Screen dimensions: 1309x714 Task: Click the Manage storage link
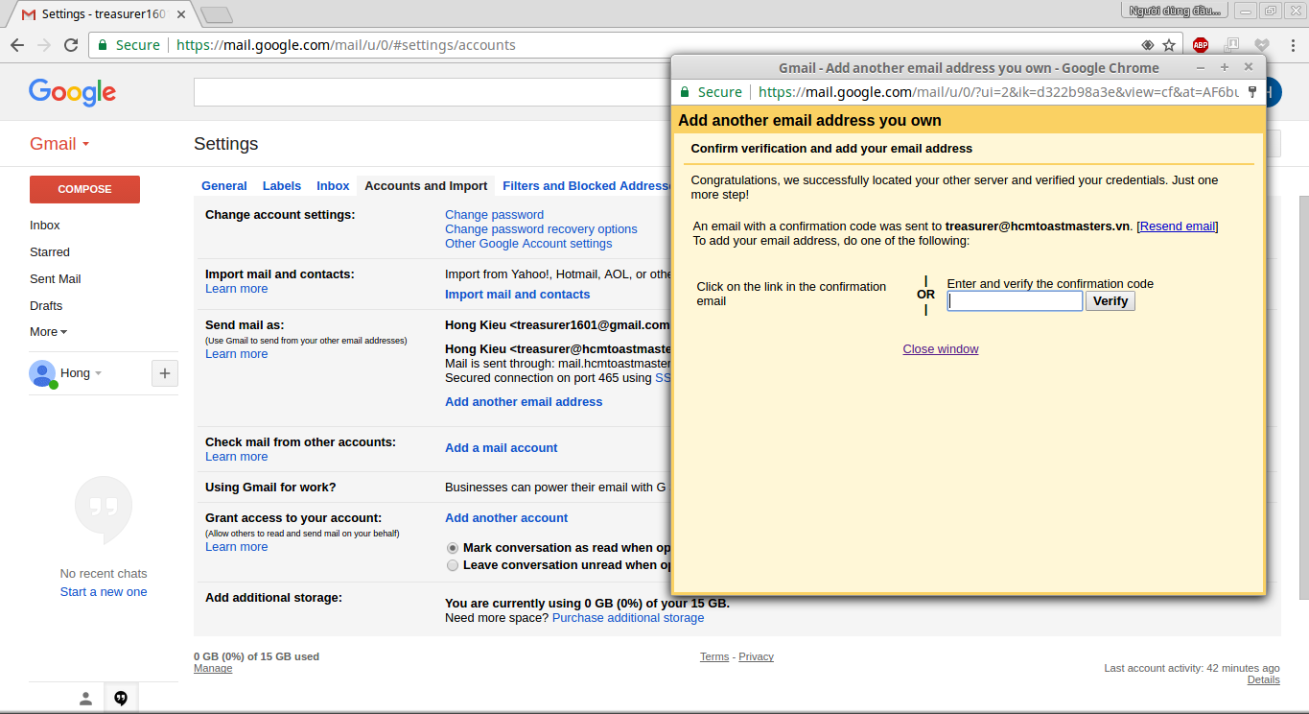(x=213, y=669)
